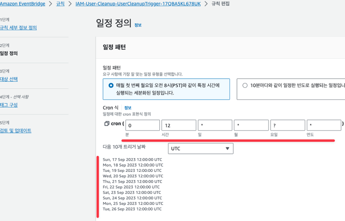Open 정보 link next to 일정 정의
This screenshot has width=345, height=221.
(138, 25)
